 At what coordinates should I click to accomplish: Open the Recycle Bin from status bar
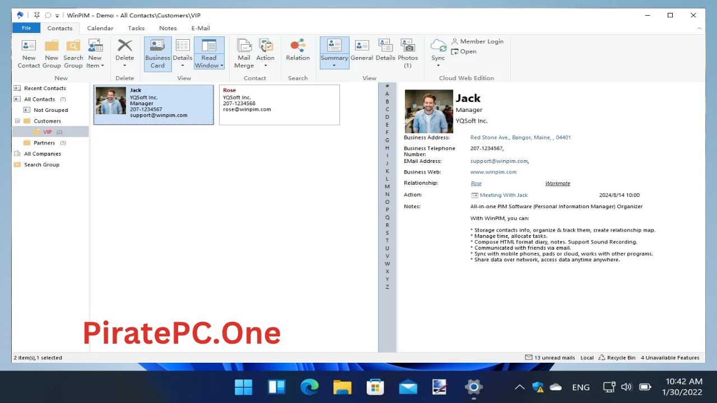[x=617, y=358]
